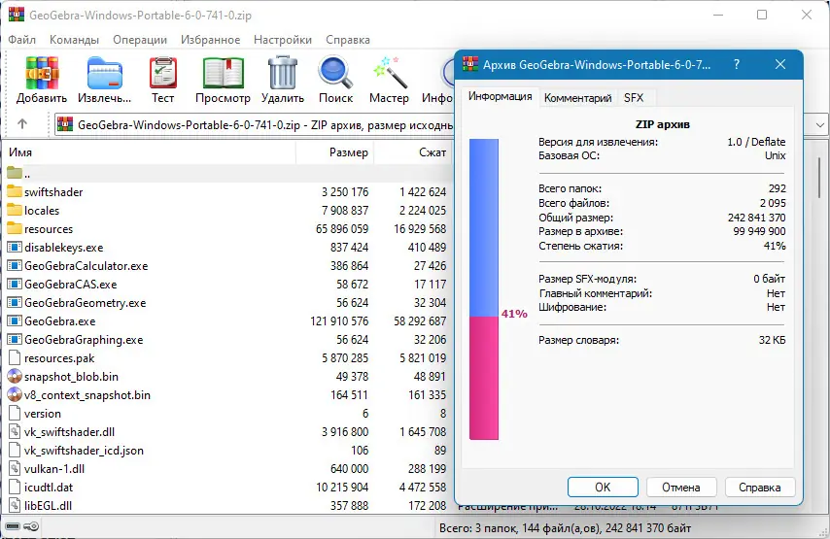Click the Извлечь (Extract) toolbar icon

tap(105, 74)
